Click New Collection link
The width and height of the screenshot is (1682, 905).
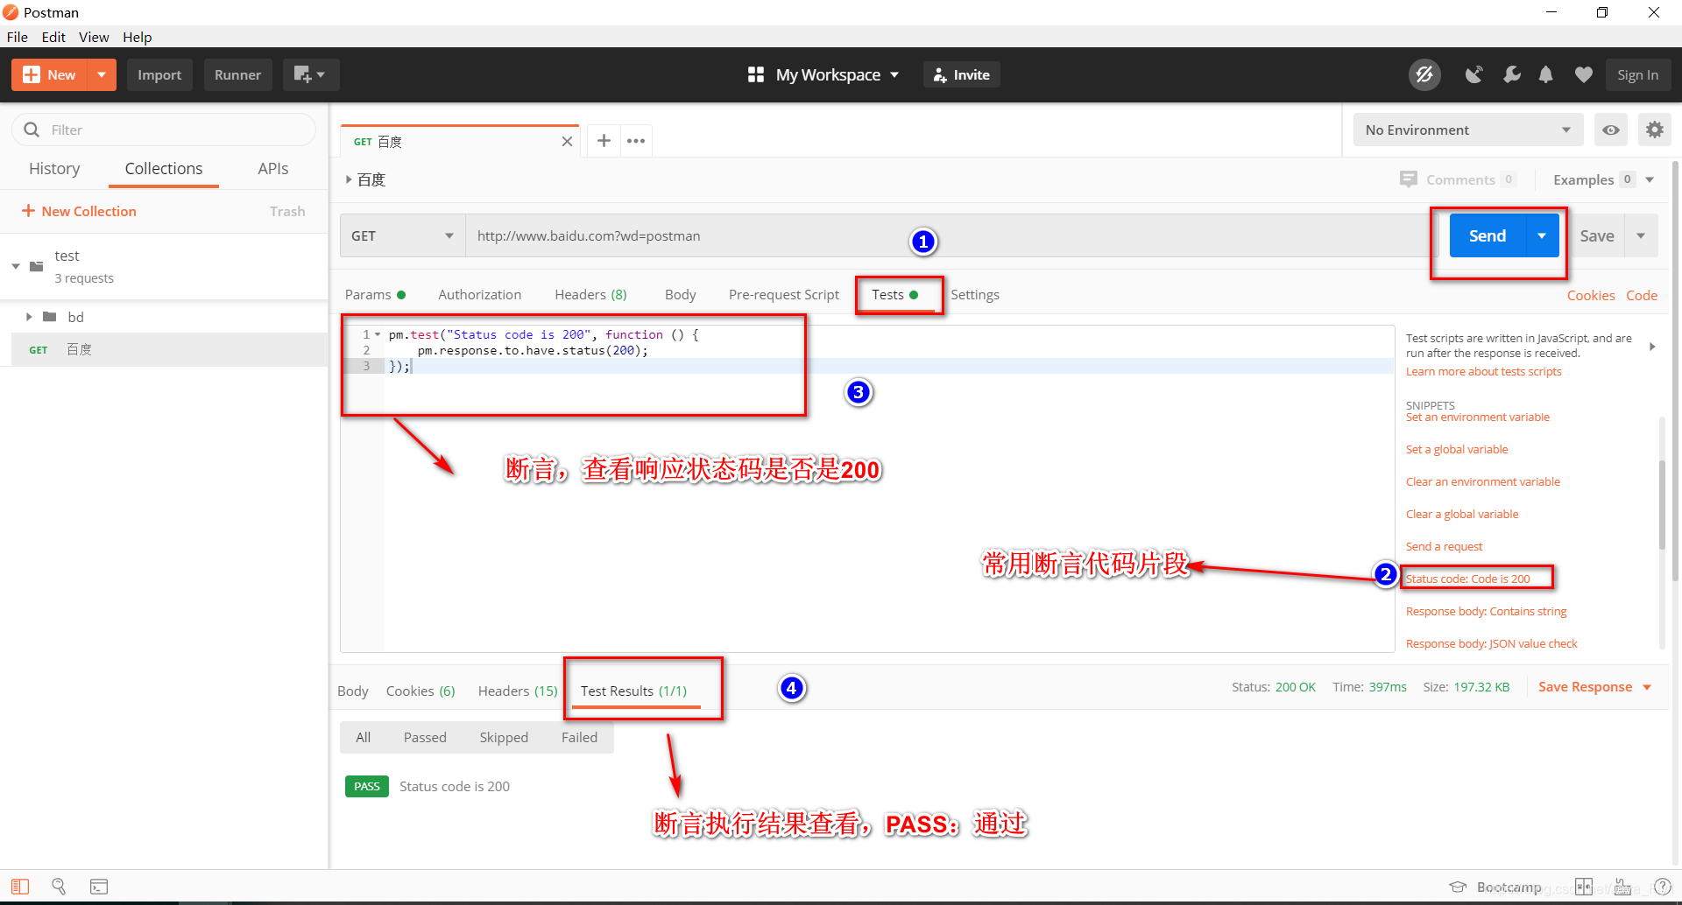(x=79, y=211)
